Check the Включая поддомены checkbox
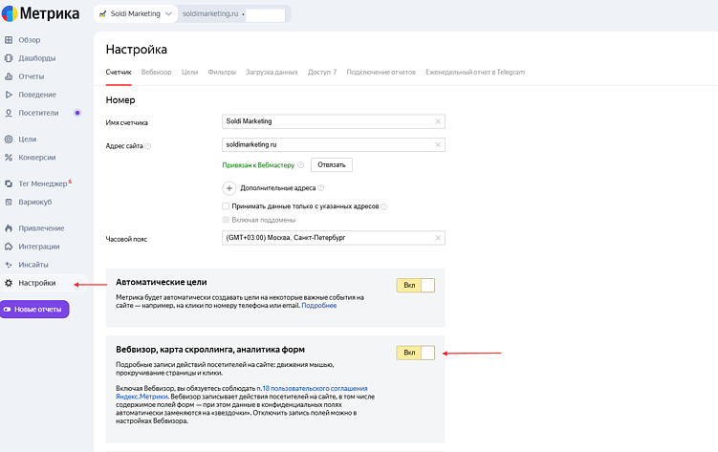Screen dimensions: 718x452 click(226, 220)
